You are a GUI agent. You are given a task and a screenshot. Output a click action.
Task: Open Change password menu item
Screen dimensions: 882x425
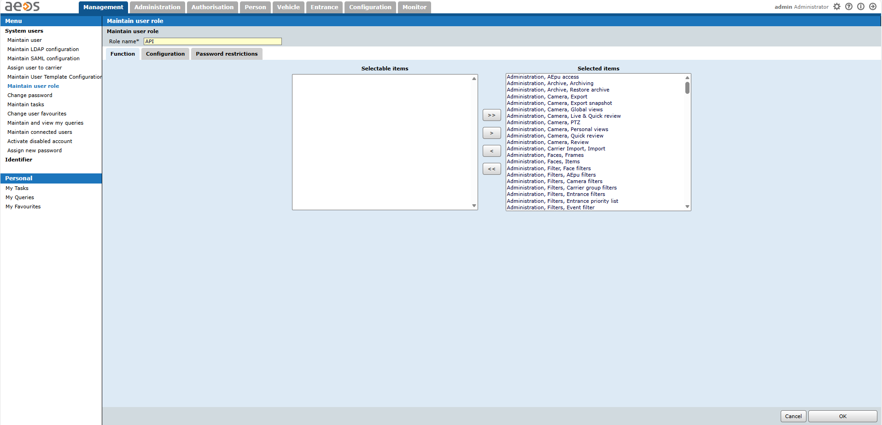click(x=30, y=95)
